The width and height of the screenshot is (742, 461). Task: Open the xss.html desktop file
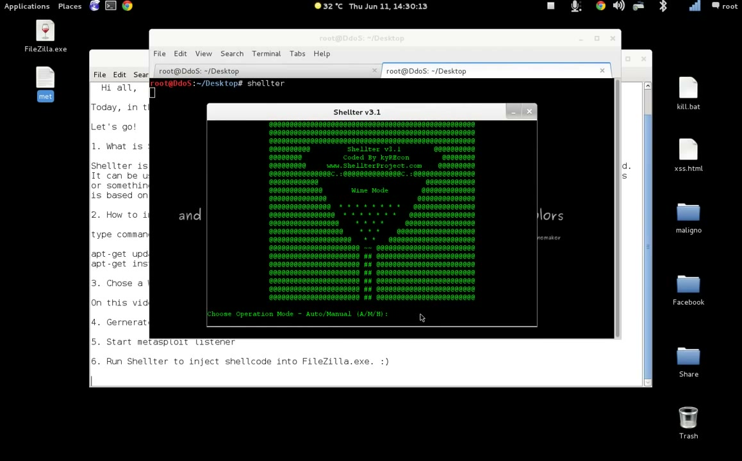point(688,155)
